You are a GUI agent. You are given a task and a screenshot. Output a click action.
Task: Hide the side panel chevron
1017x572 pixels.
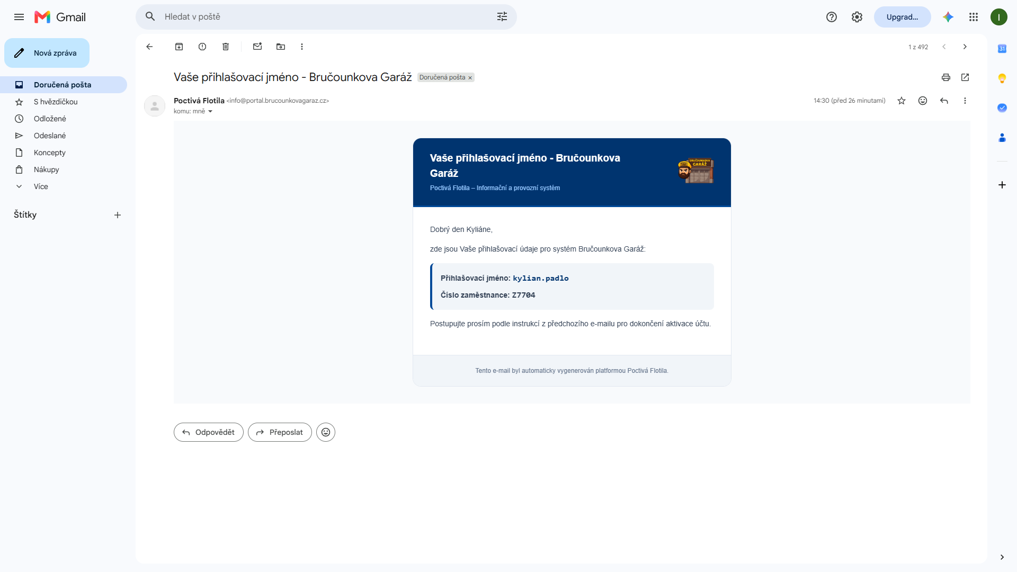1002,557
